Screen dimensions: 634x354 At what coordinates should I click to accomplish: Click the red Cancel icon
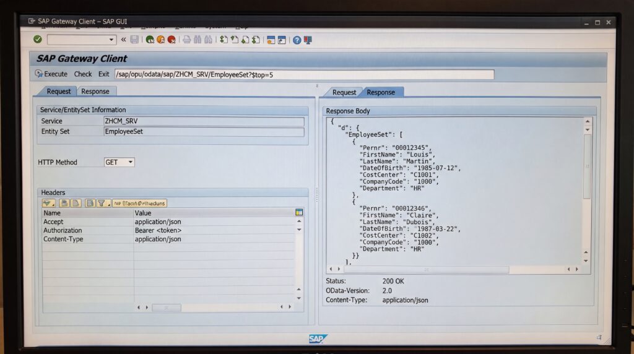point(172,40)
